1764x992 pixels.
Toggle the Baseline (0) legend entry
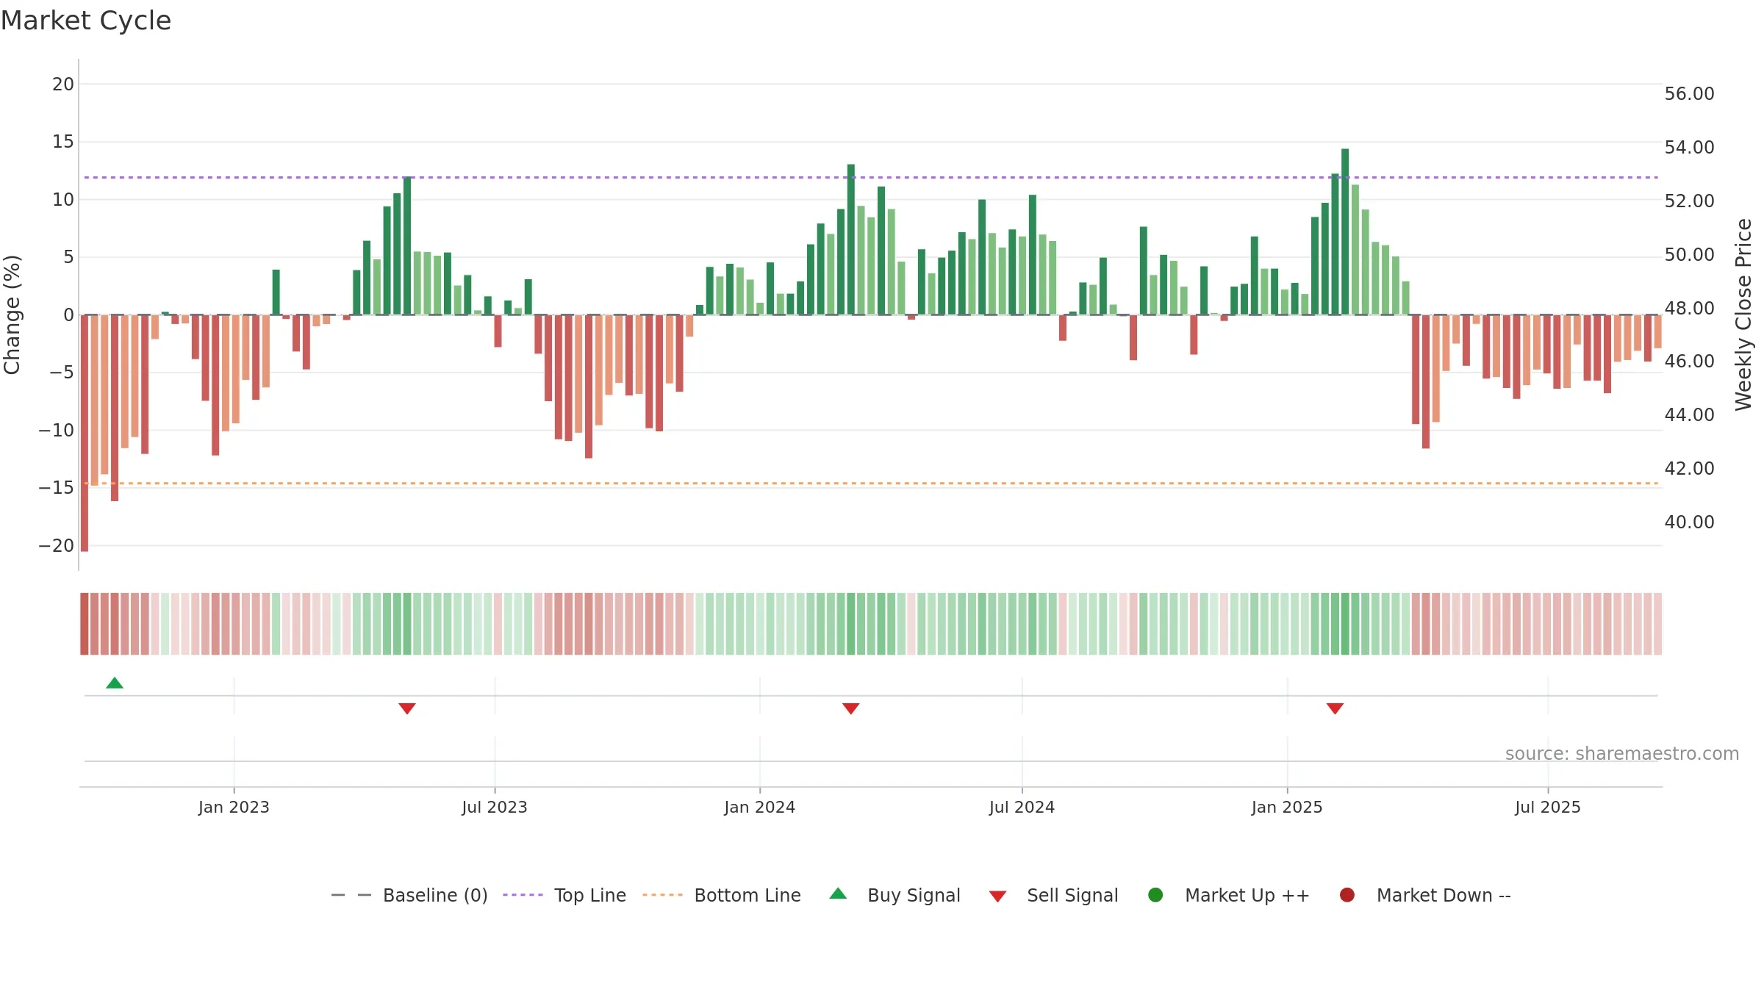tap(409, 895)
